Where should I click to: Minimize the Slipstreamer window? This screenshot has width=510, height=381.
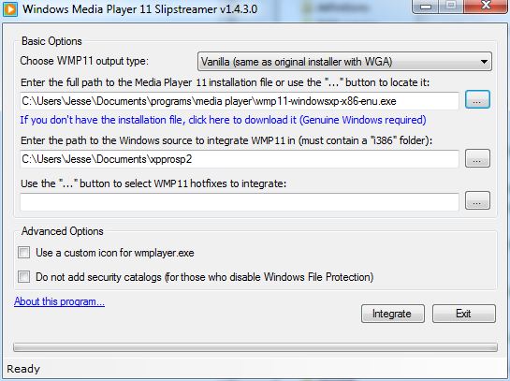click(426, 6)
